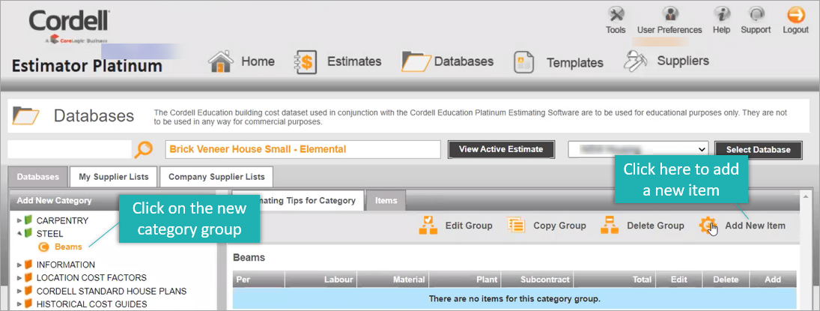Click the Select Database button
This screenshot has height=311, width=820.
click(759, 150)
